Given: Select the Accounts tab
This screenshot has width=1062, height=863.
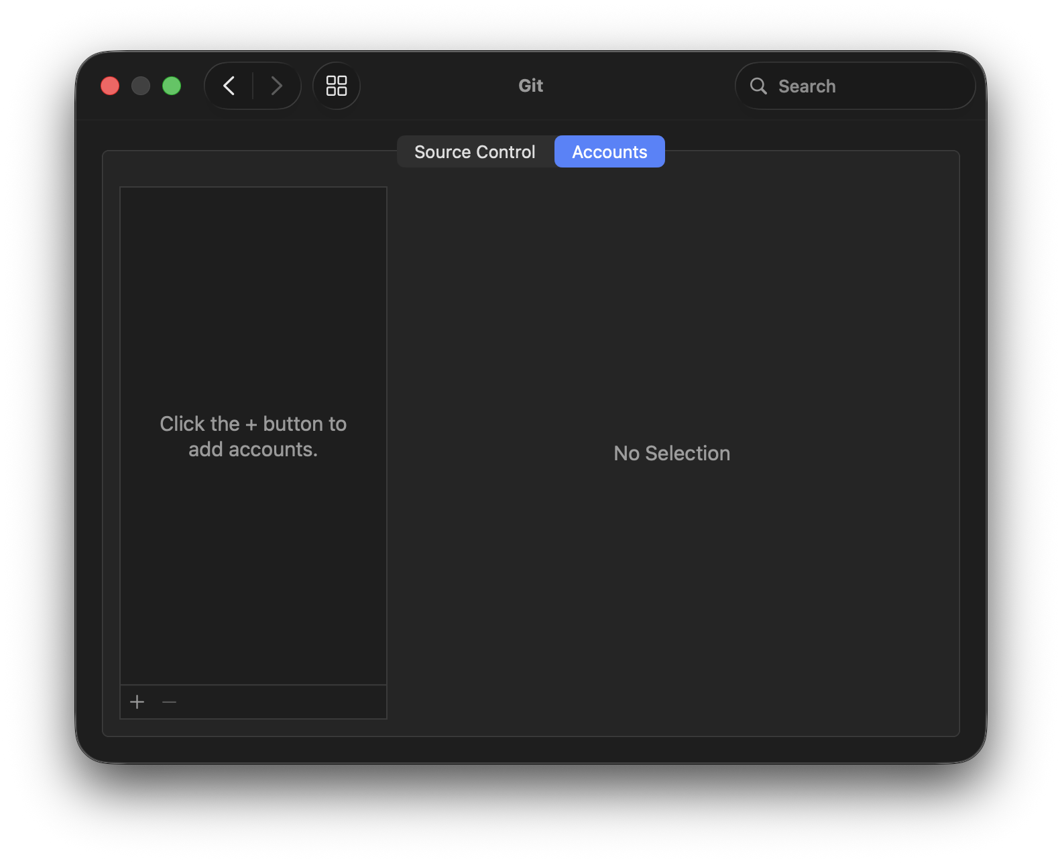Looking at the screenshot, I should coord(609,152).
